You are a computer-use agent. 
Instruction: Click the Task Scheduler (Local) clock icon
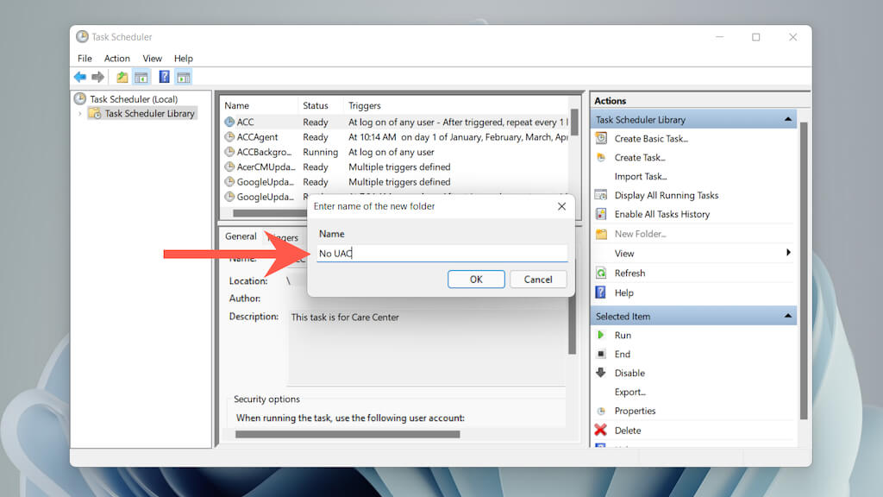click(80, 98)
